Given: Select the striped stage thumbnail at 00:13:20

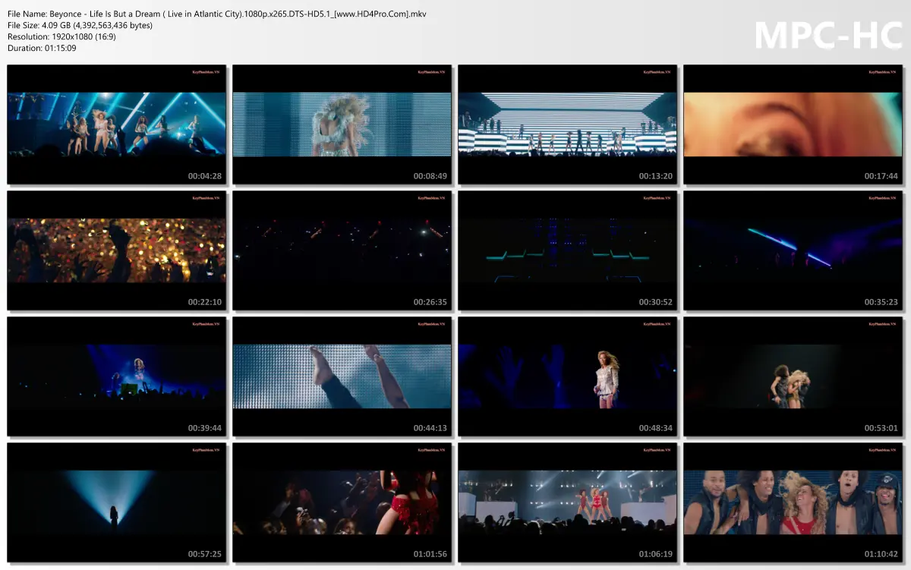Looking at the screenshot, I should (x=567, y=125).
